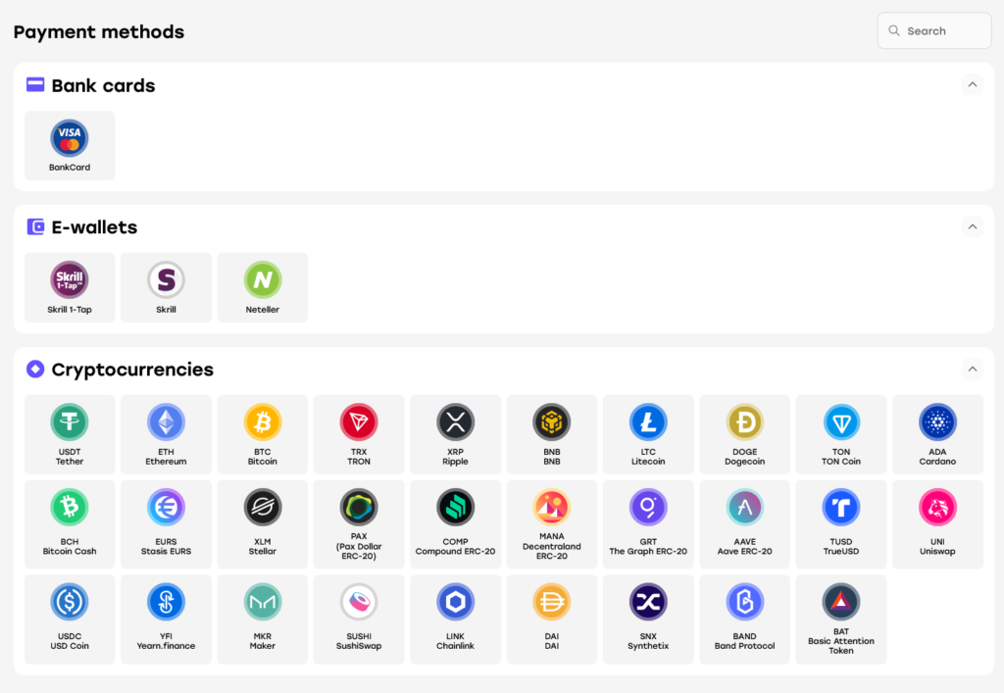Select the Visa BankCard payment method
1004x693 pixels.
[70, 146]
